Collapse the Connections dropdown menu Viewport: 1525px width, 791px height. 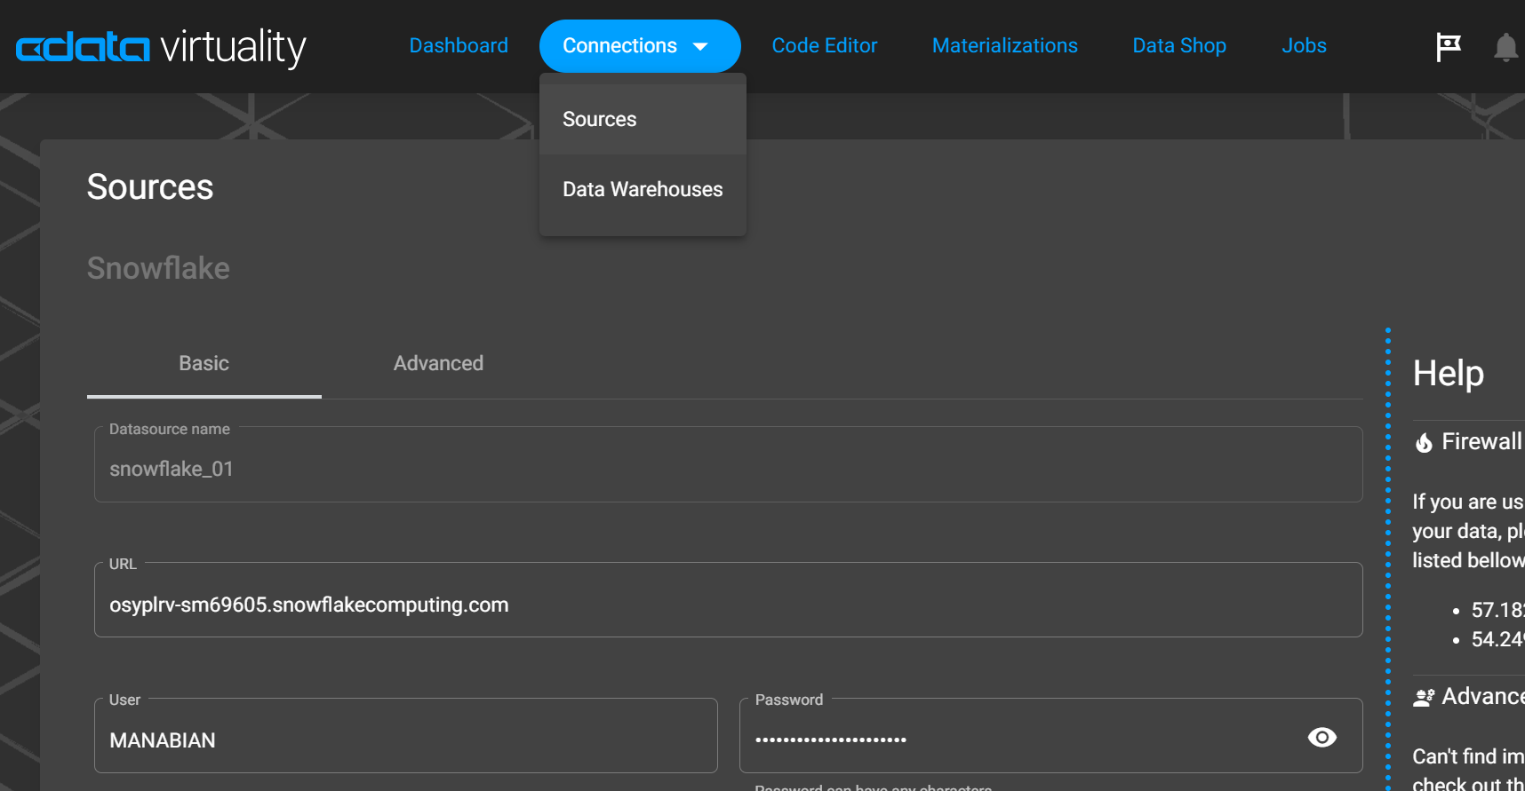640,46
